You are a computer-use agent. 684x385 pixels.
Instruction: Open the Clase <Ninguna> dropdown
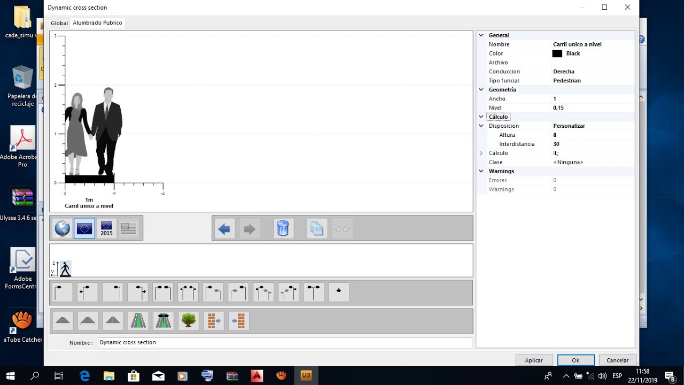(593, 162)
